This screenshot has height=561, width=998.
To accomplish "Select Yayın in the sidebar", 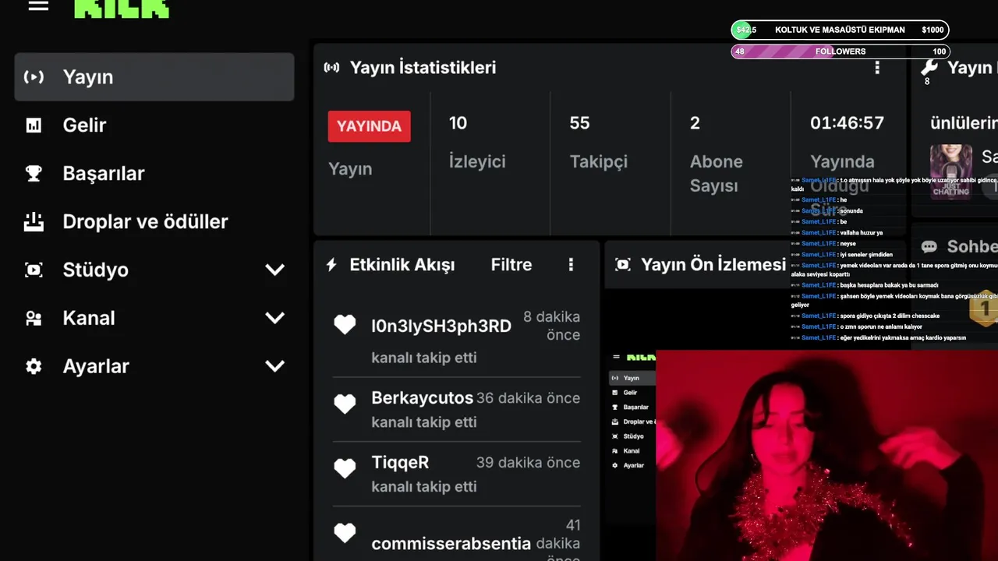I will pos(154,77).
